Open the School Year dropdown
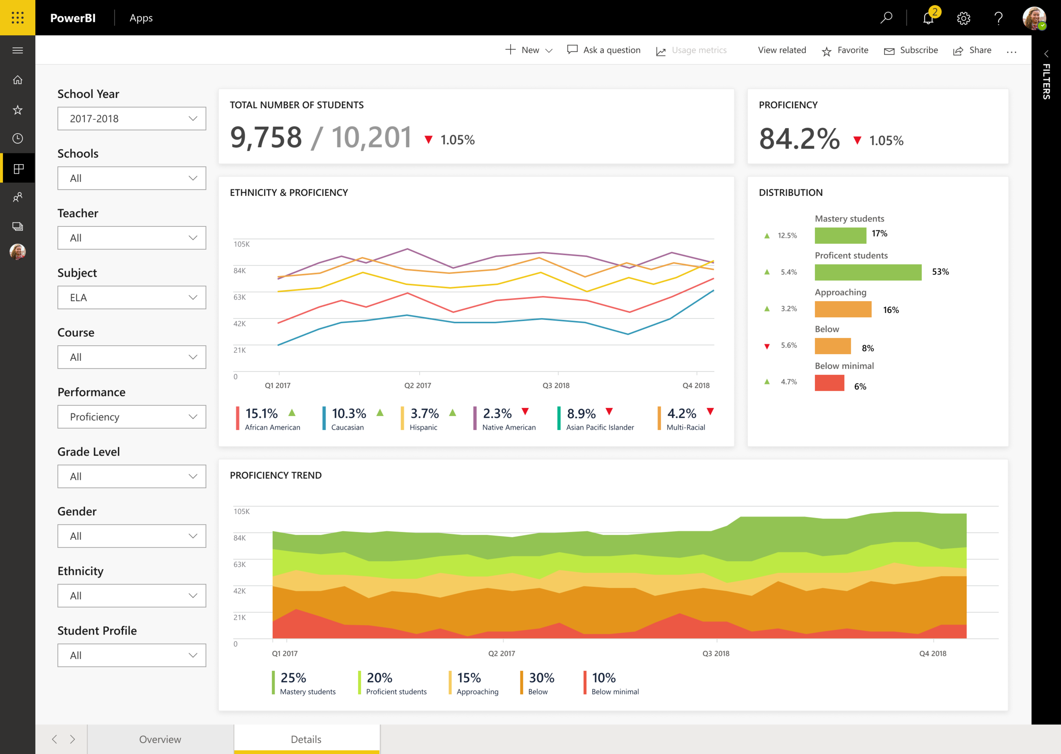Viewport: 1061px width, 754px height. click(x=132, y=118)
